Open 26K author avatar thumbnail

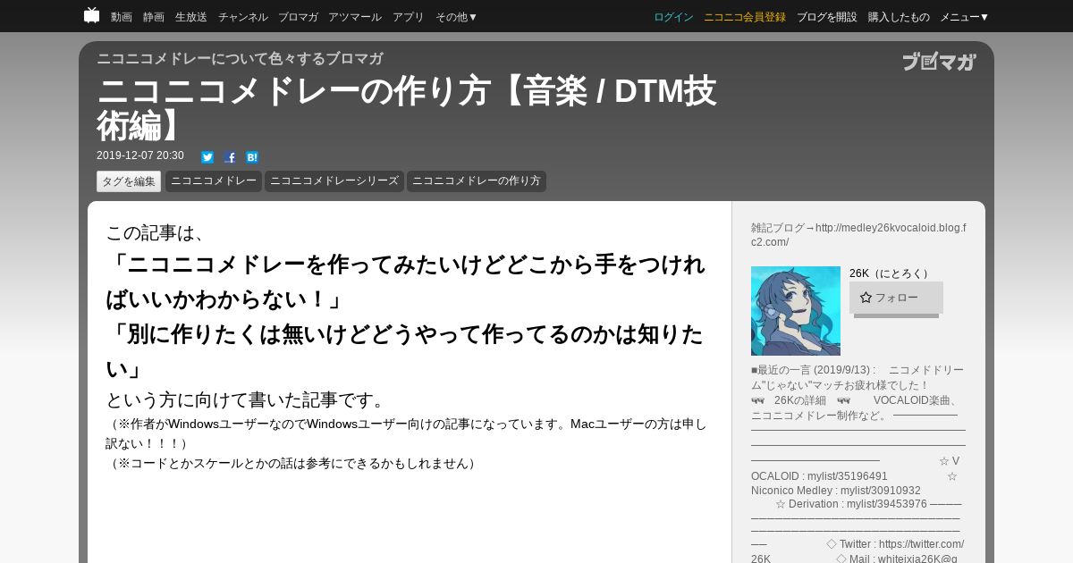point(796,311)
